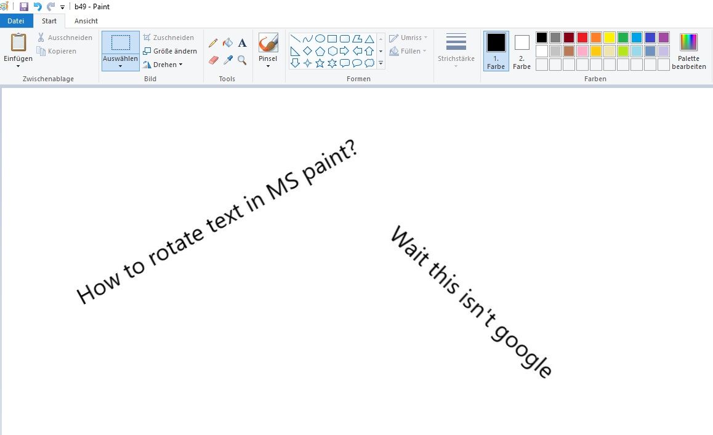Choose the Left arrow shape
This screenshot has width=713, height=435.
coord(357,51)
